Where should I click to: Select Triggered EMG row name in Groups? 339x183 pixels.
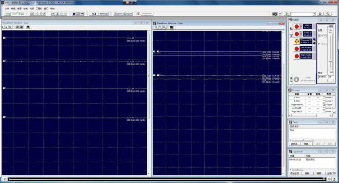coord(297,105)
